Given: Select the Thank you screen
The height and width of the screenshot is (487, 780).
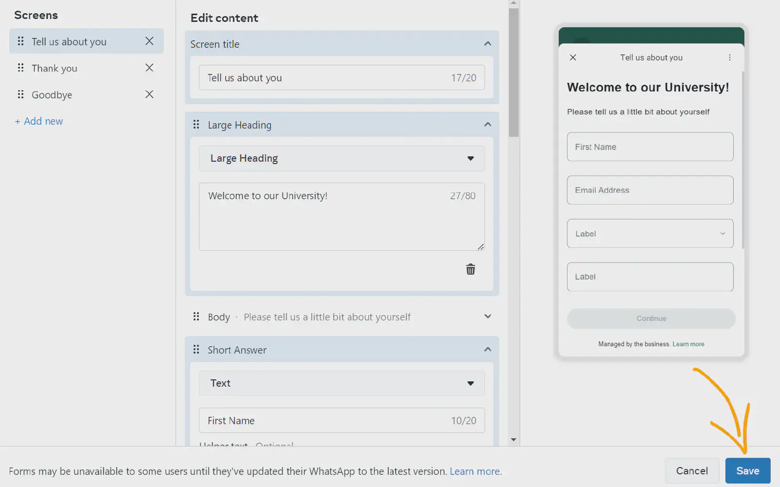Looking at the screenshot, I should coord(55,68).
